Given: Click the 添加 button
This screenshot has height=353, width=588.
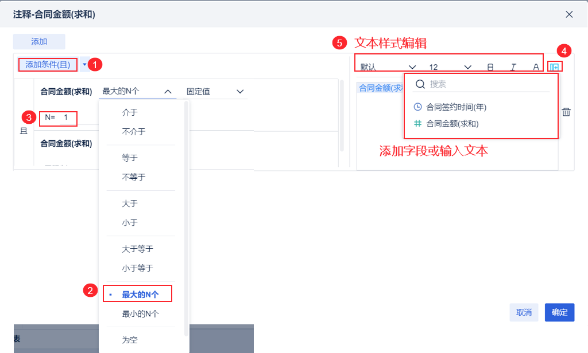Looking at the screenshot, I should (39, 42).
